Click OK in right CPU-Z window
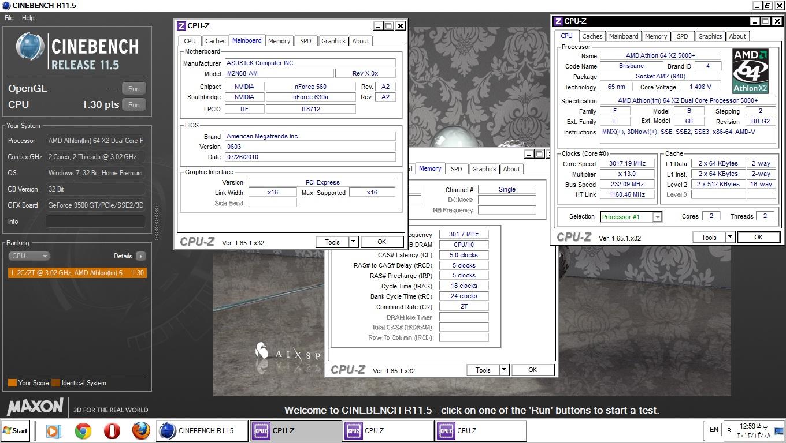Viewport: 786px width, 443px height. point(758,238)
